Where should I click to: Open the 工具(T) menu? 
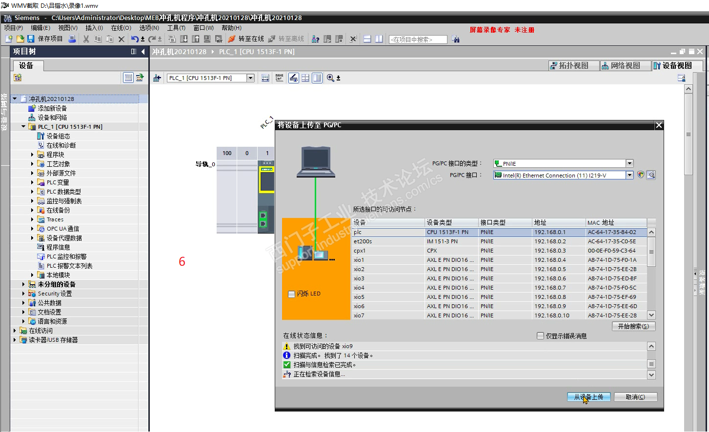(176, 28)
